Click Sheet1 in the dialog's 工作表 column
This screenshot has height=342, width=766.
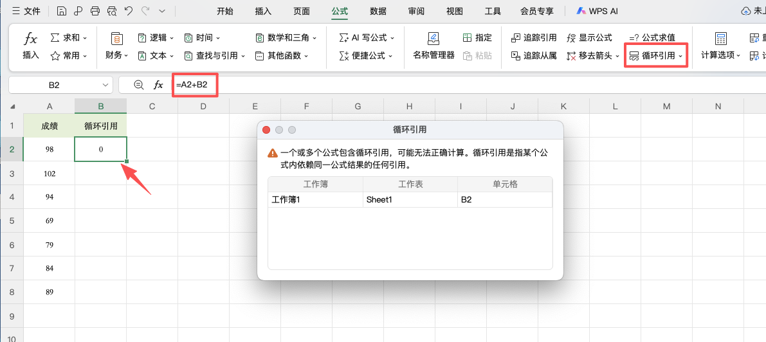(x=410, y=200)
